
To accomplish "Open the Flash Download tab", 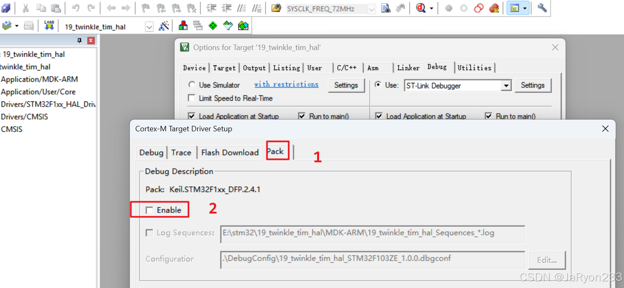I will [230, 153].
